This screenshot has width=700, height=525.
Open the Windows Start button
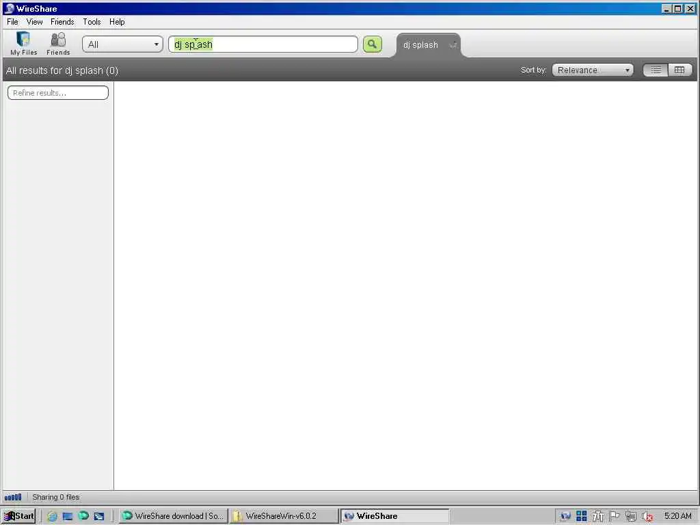[18, 516]
